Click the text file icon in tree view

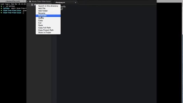(x=32, y=5)
